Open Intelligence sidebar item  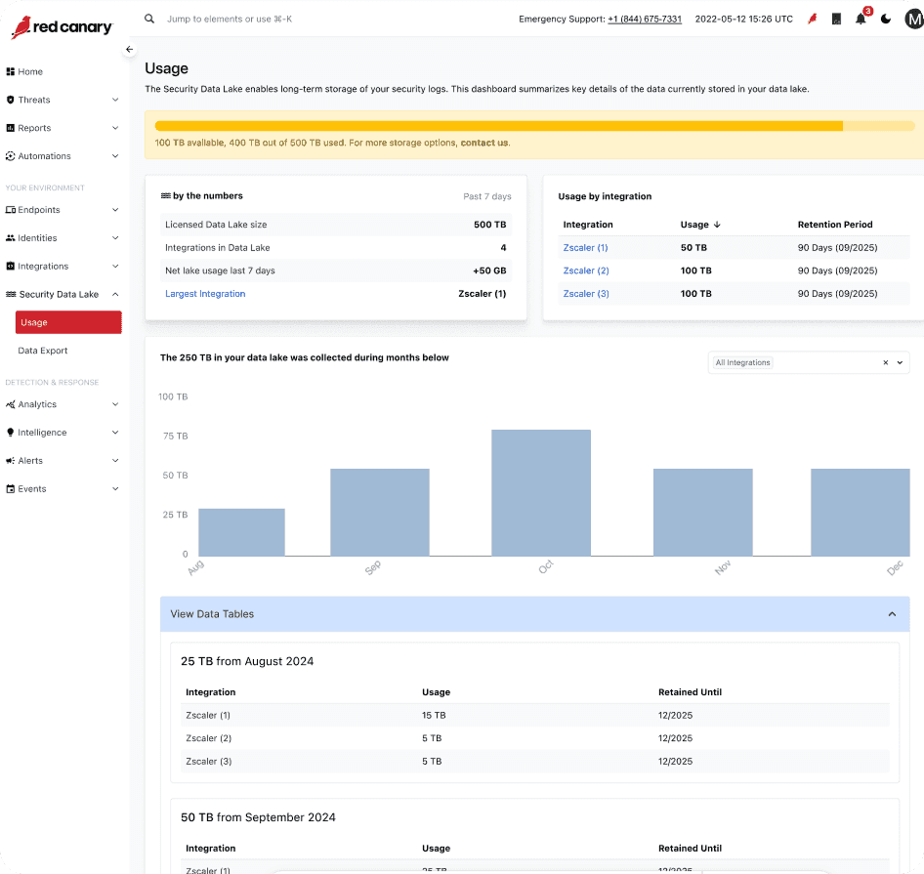pyautogui.click(x=42, y=433)
